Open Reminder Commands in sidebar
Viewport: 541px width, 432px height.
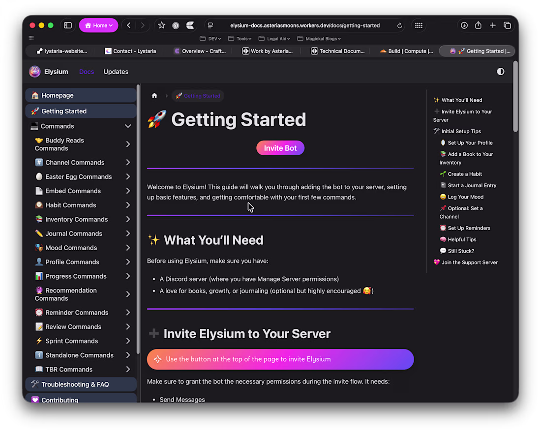click(77, 313)
